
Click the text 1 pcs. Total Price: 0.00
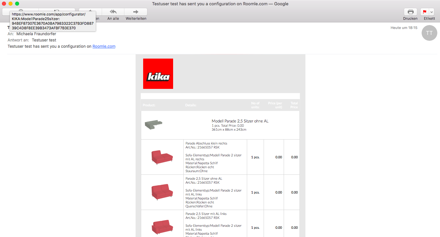point(228,125)
